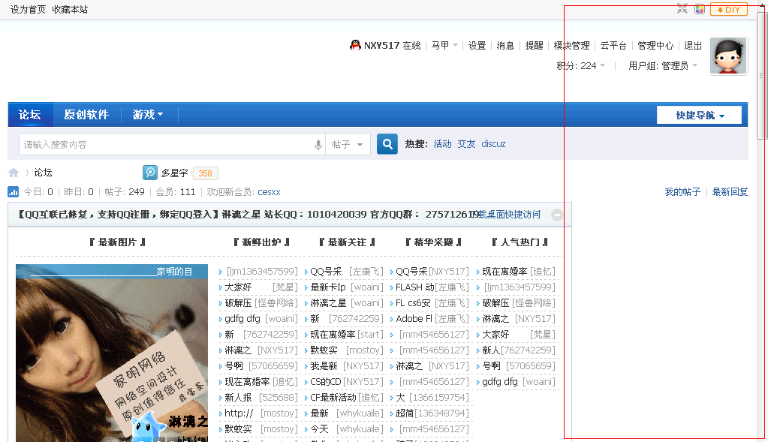The height and width of the screenshot is (442, 768).
Task: Click the microphone voice search icon
Action: 318,145
